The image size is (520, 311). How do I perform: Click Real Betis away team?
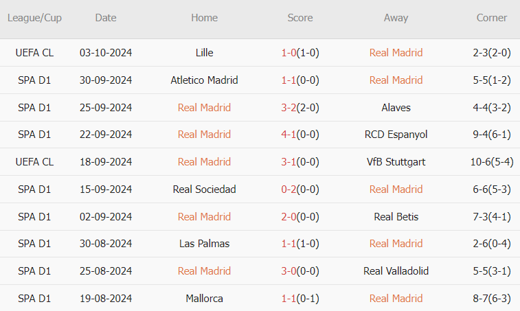tap(396, 217)
